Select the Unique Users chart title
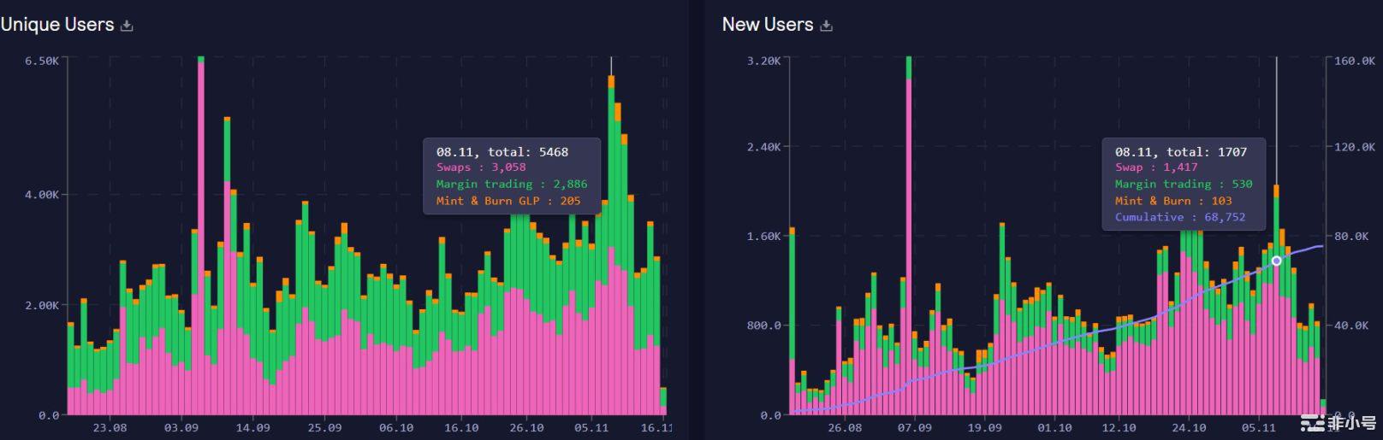The width and height of the screenshot is (1383, 440). coord(57,25)
